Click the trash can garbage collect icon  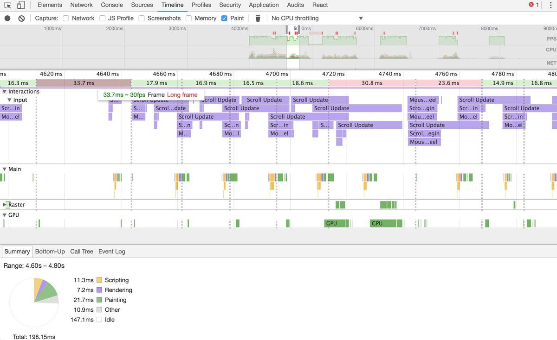[x=258, y=18]
